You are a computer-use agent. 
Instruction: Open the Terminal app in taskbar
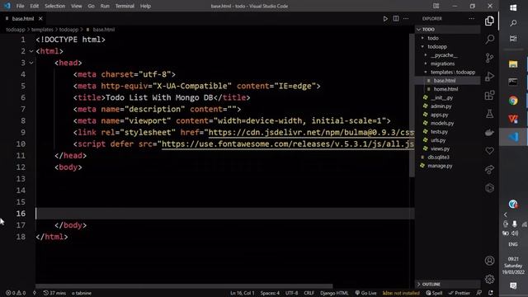pyautogui.click(x=513, y=82)
